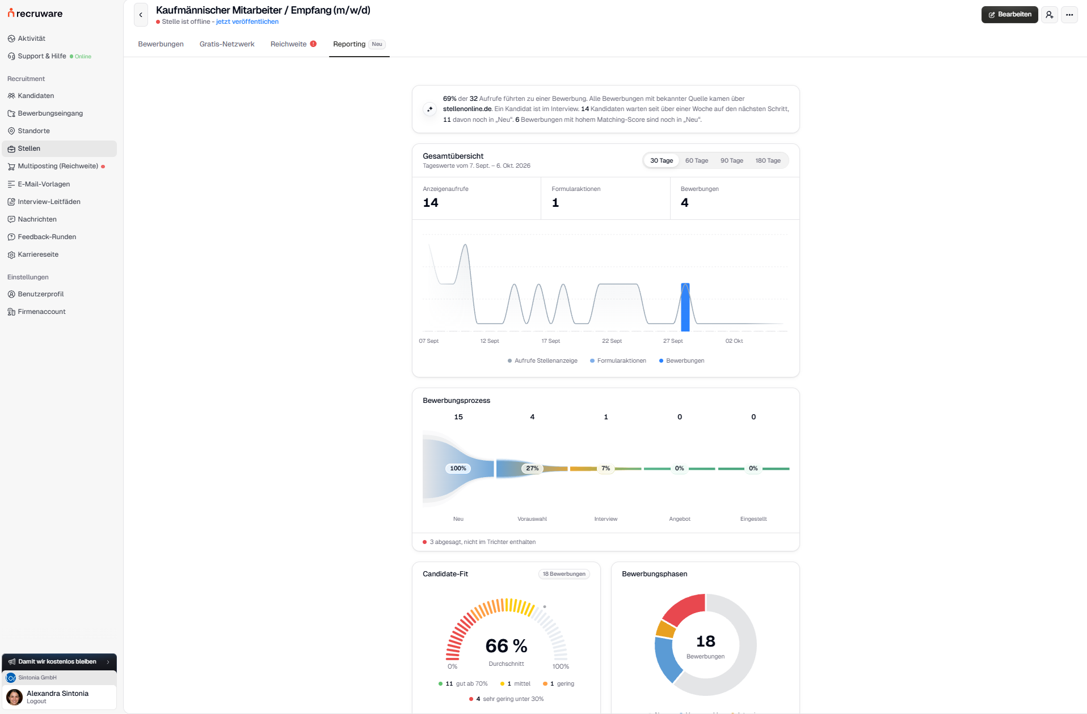This screenshot has height=714, width=1087.
Task: Expand the Damit wir kostenlos bleiben banner
Action: tap(59, 662)
